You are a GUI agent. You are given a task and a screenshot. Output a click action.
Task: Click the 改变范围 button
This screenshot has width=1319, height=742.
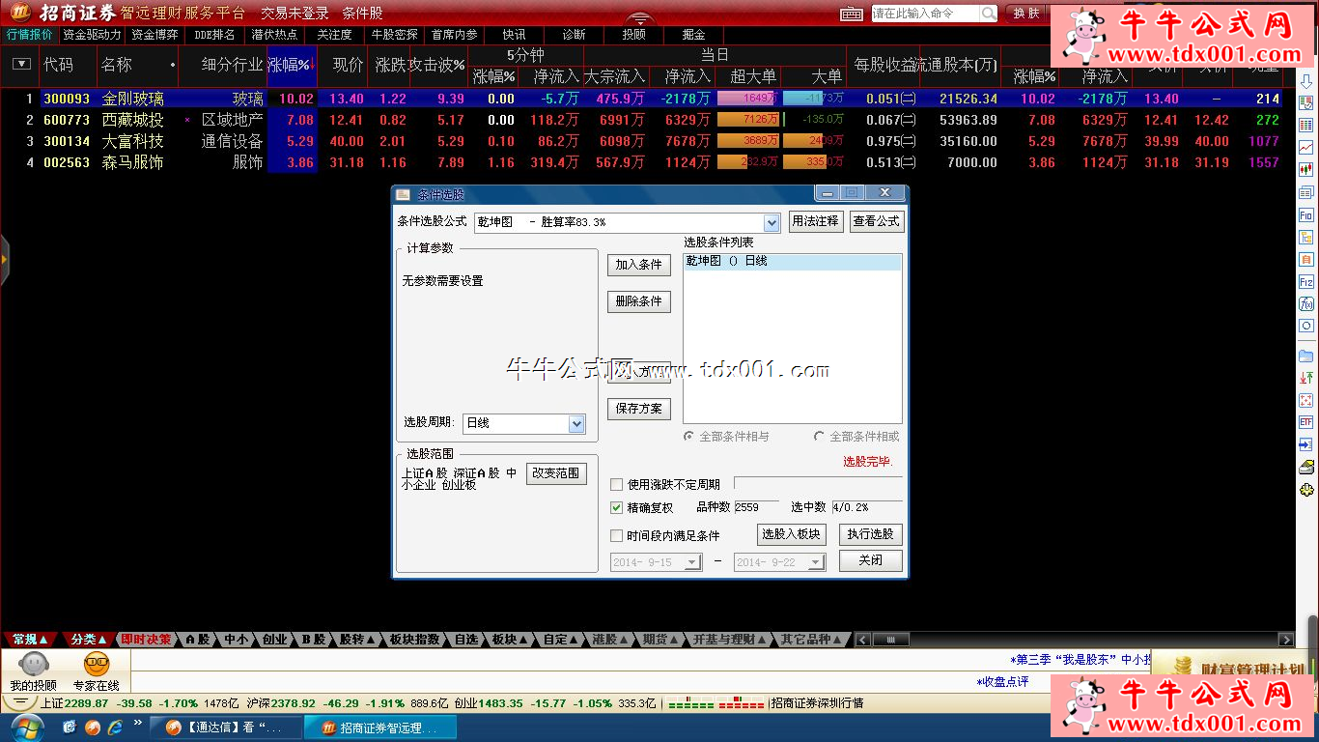pos(555,473)
